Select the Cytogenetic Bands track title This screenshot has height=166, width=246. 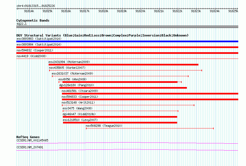coord(33,20)
